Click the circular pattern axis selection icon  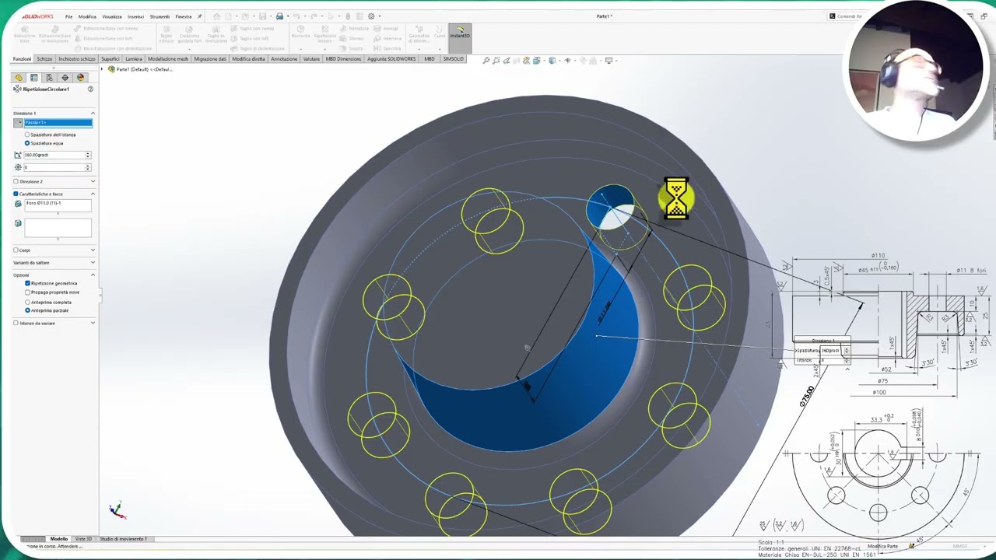pyautogui.click(x=18, y=123)
